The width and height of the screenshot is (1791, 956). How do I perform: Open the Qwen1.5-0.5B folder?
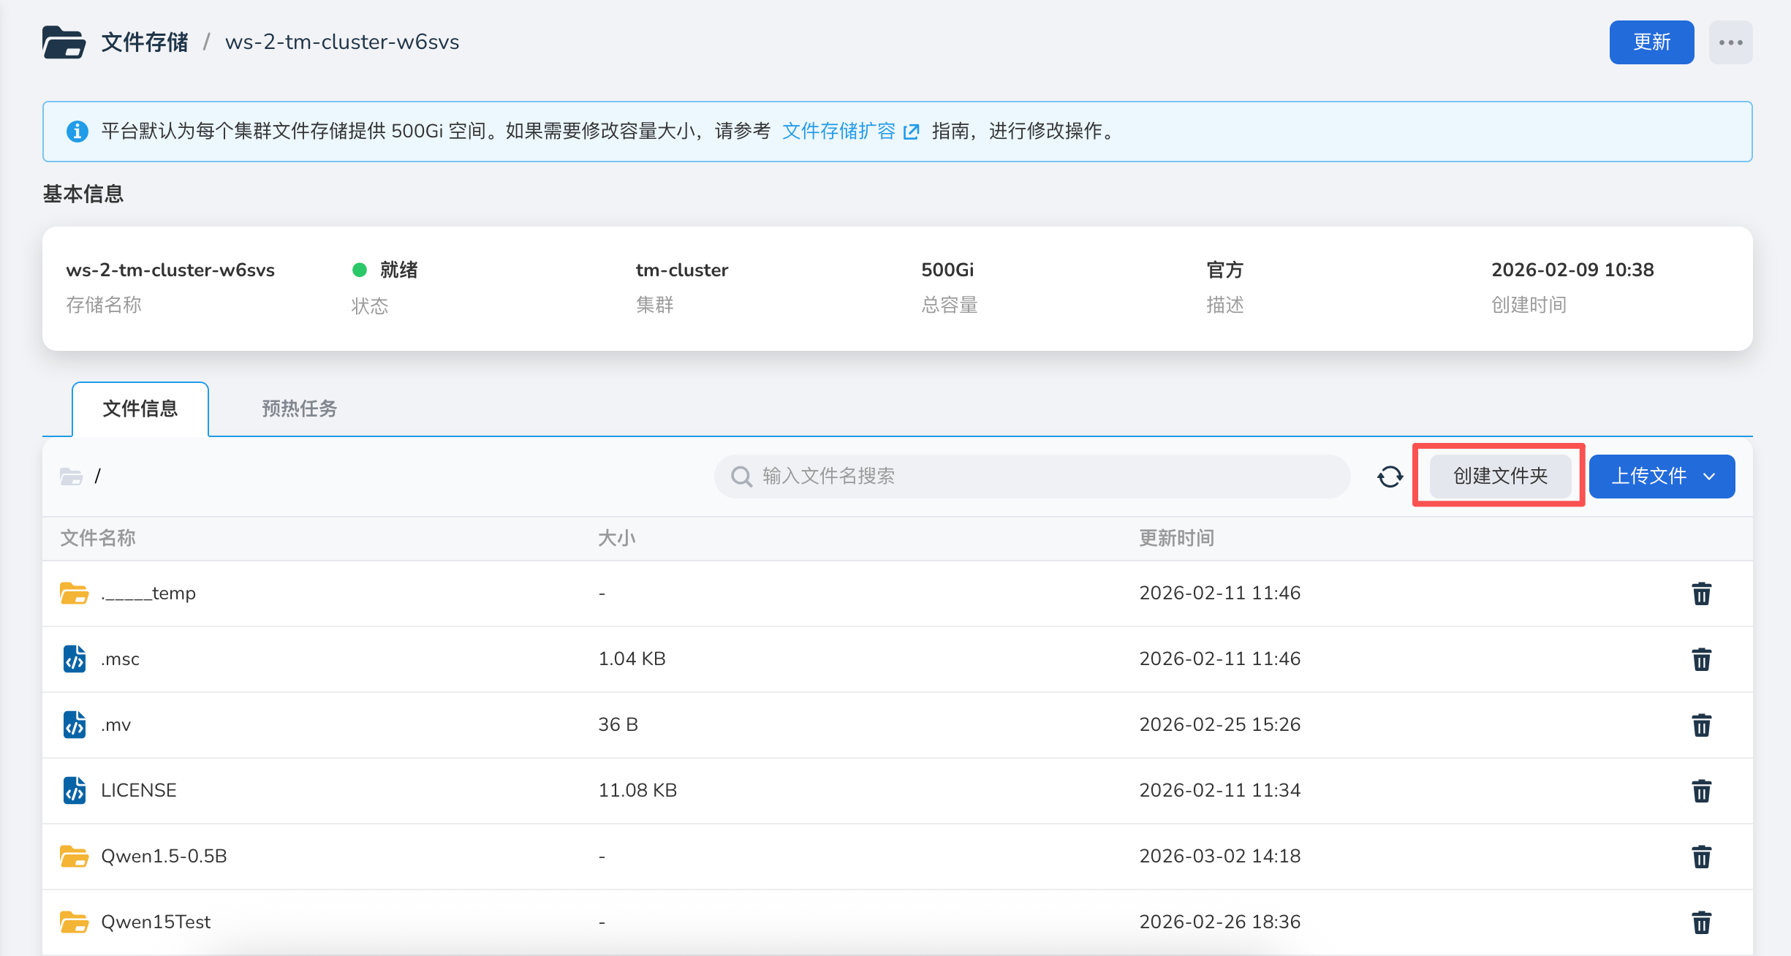(x=164, y=856)
